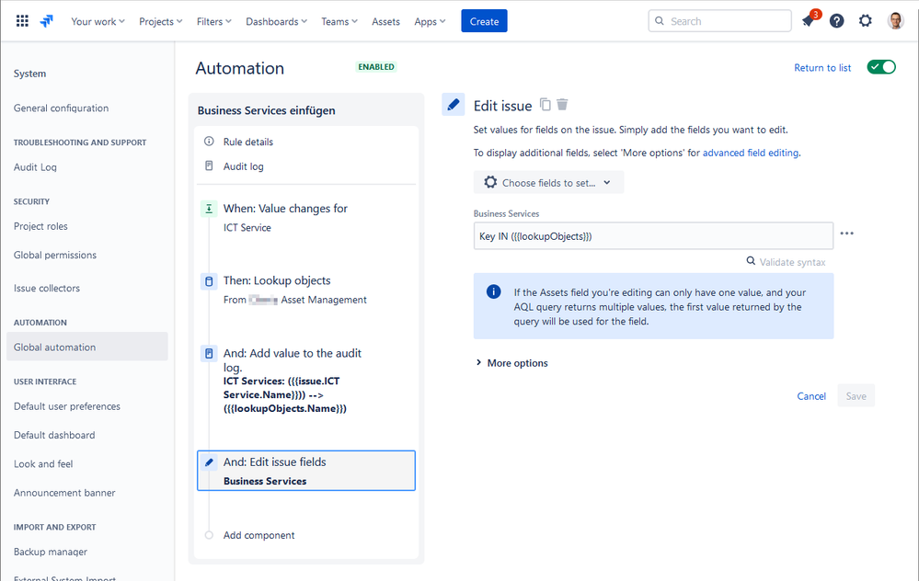The width and height of the screenshot is (919, 581).
Task: Click the System heading in sidebar
Action: pyautogui.click(x=29, y=74)
